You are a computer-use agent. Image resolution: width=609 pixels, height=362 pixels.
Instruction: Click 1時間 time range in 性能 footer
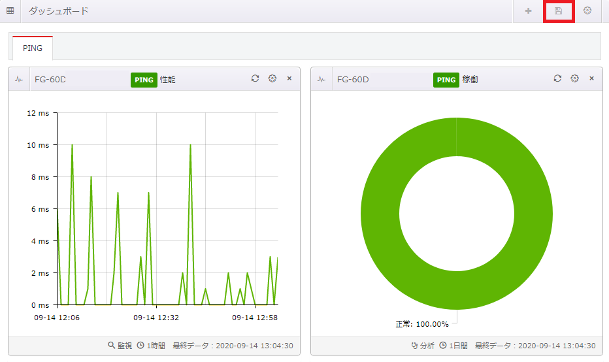(151, 345)
